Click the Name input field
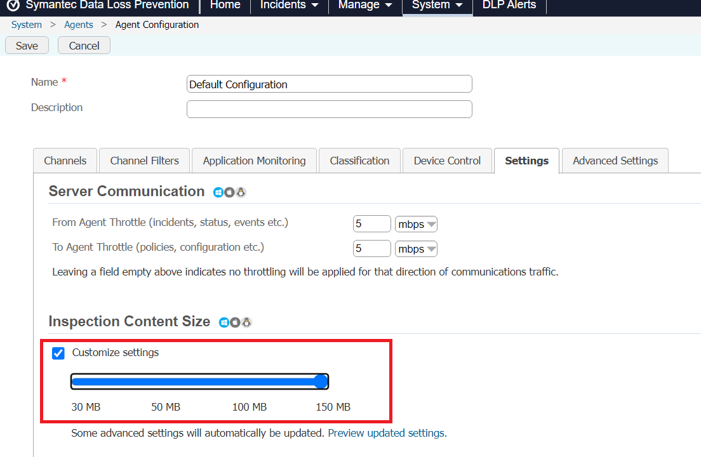Image resolution: width=701 pixels, height=457 pixels. [330, 84]
